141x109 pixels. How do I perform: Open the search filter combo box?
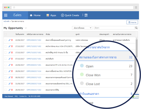click(x=82, y=28)
